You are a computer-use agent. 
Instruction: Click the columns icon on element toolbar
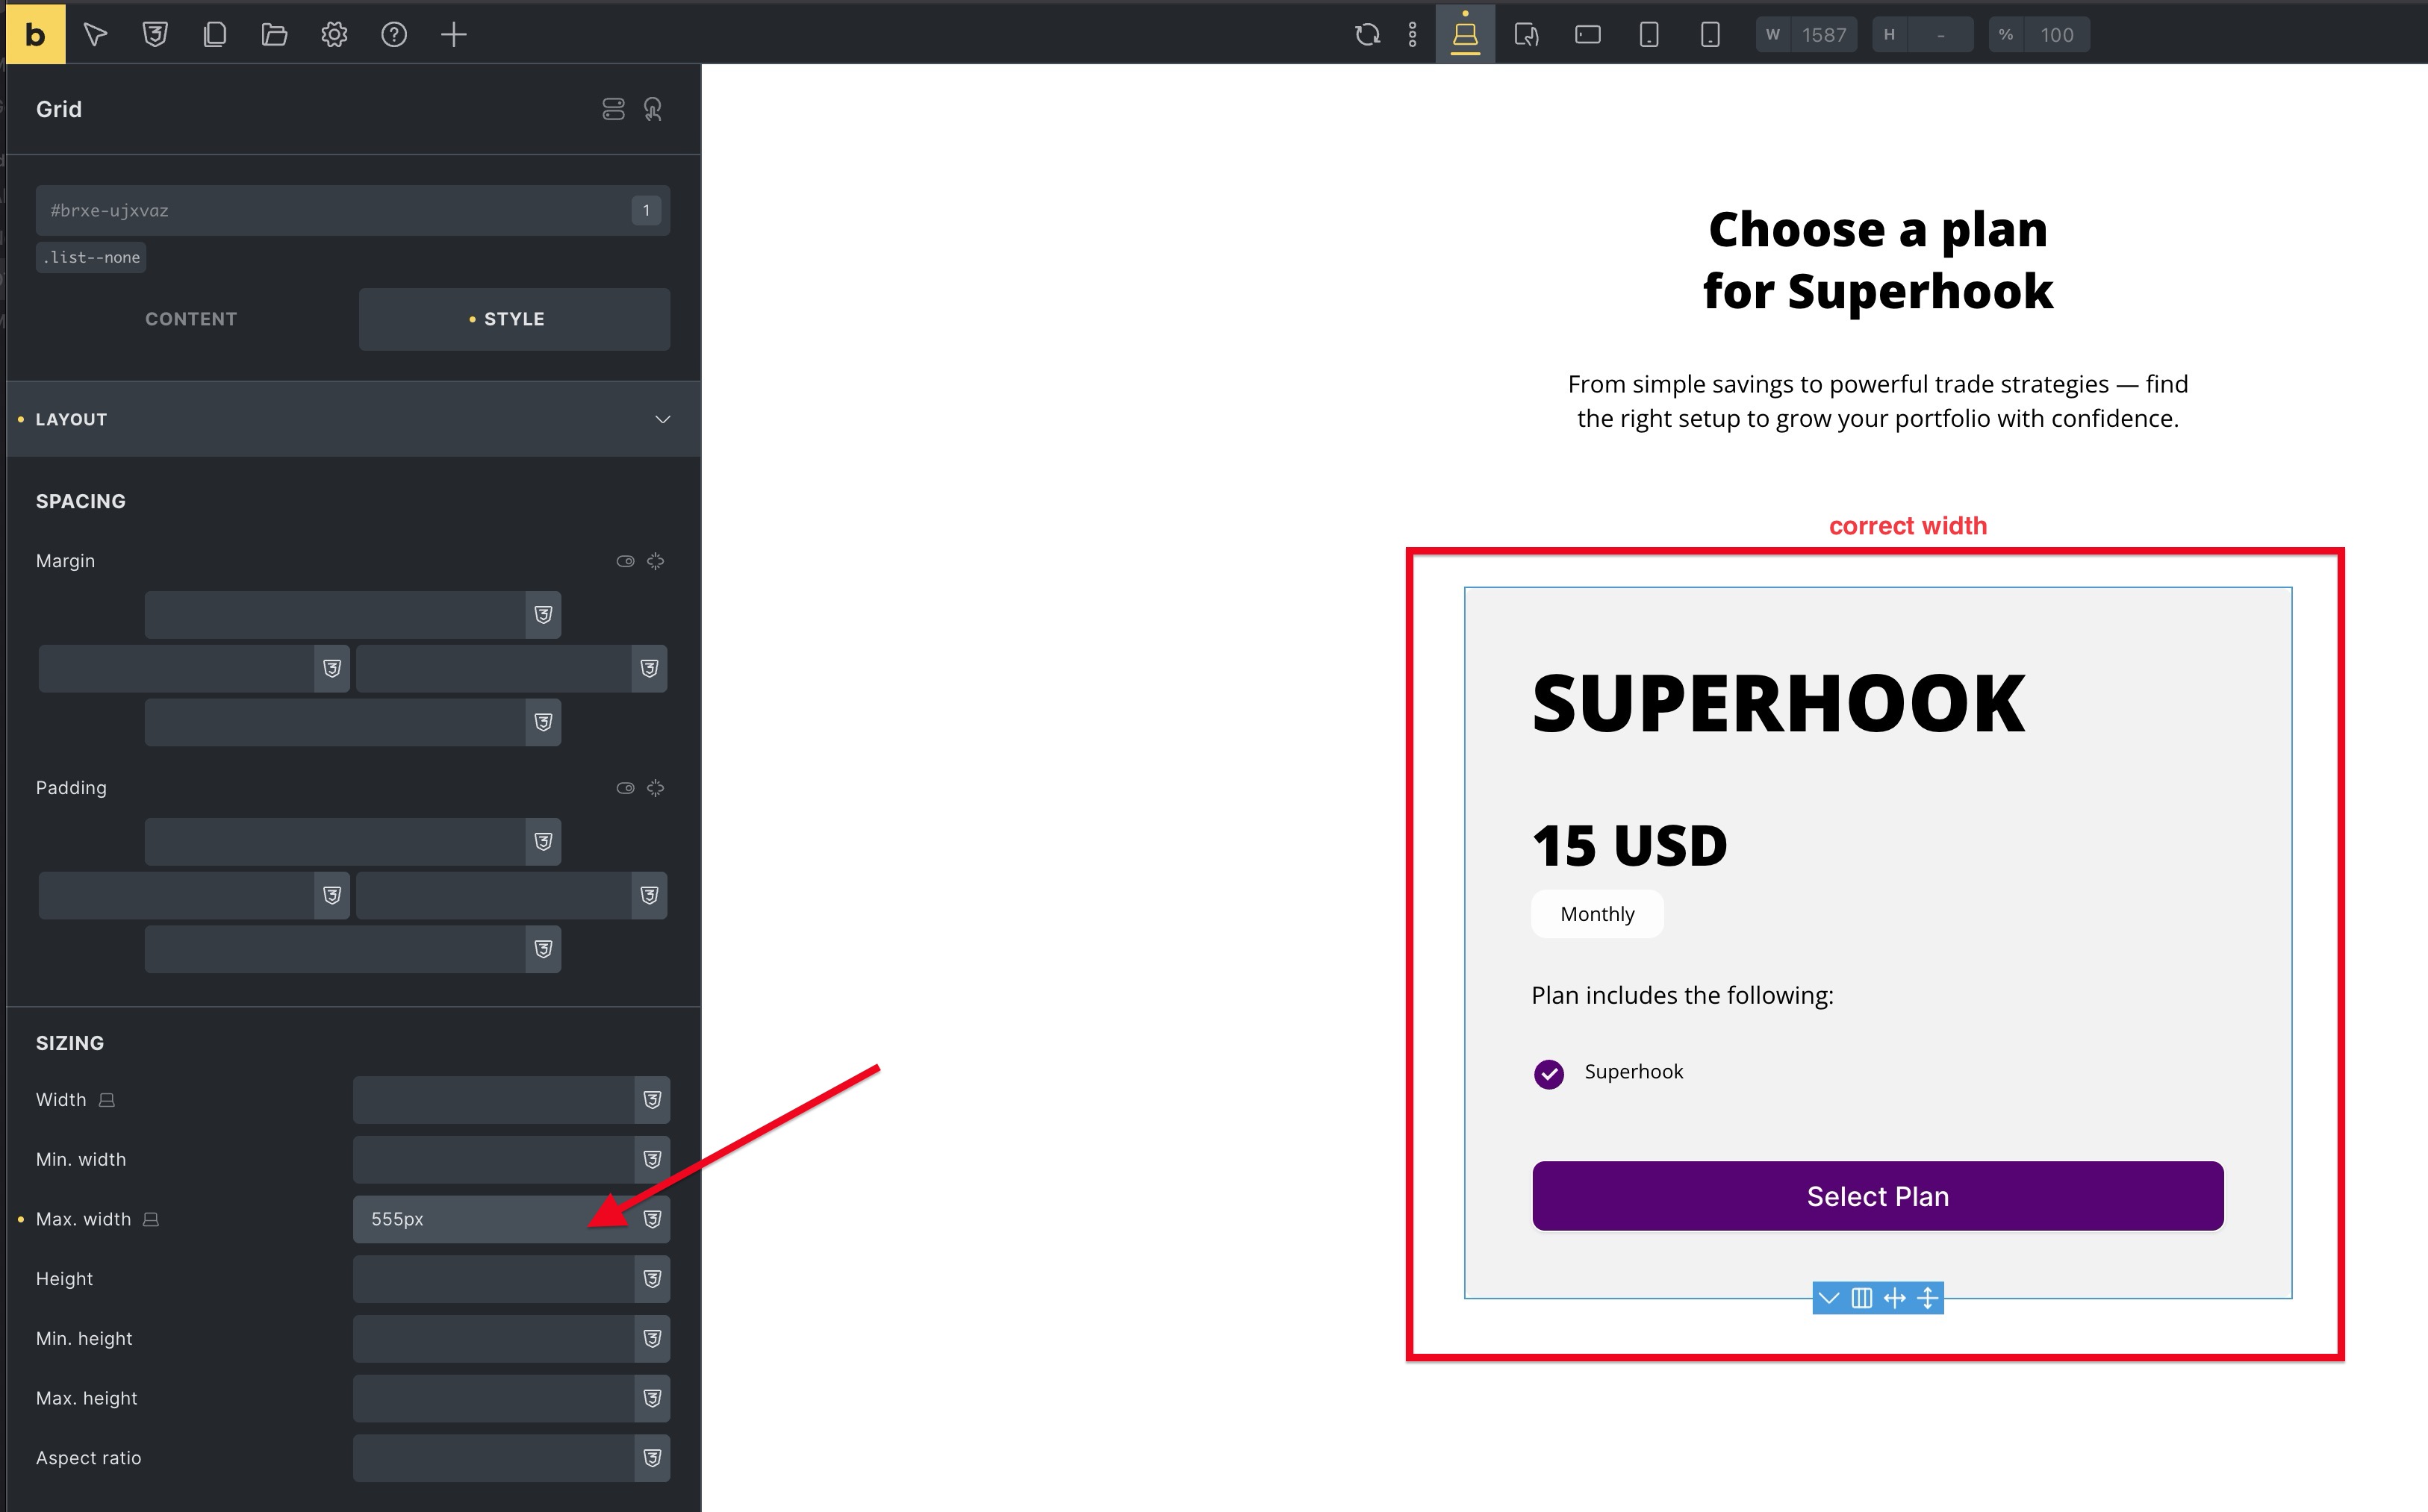tap(1861, 1298)
